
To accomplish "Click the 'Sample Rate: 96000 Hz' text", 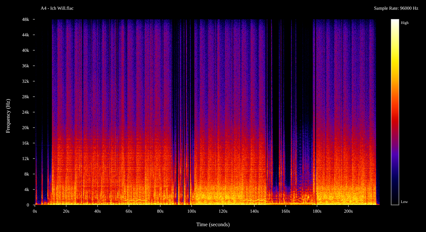I will click(x=396, y=8).
